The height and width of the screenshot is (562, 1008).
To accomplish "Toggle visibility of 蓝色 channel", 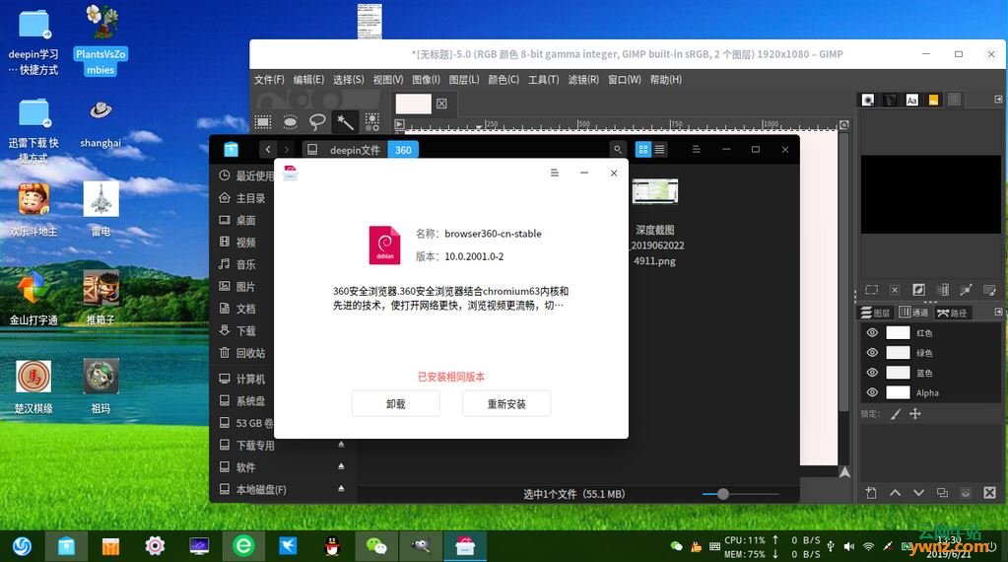I will 872,373.
